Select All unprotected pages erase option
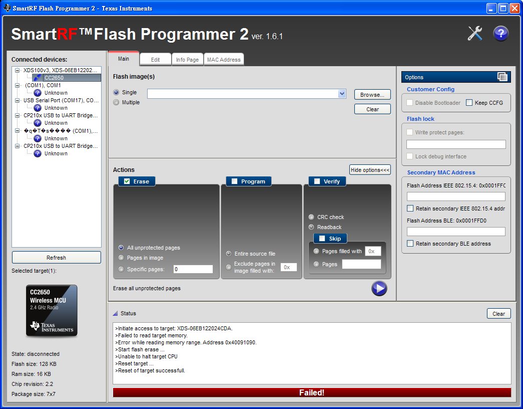Image resolution: width=523 pixels, height=409 pixels. click(x=121, y=248)
